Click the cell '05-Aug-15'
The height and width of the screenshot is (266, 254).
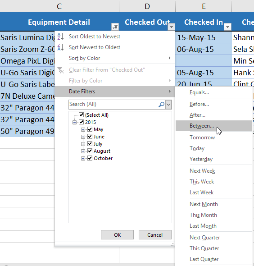(204, 73)
